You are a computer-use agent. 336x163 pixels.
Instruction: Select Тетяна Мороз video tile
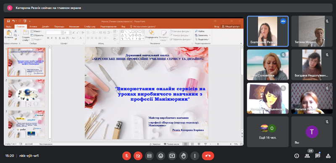(312, 31)
